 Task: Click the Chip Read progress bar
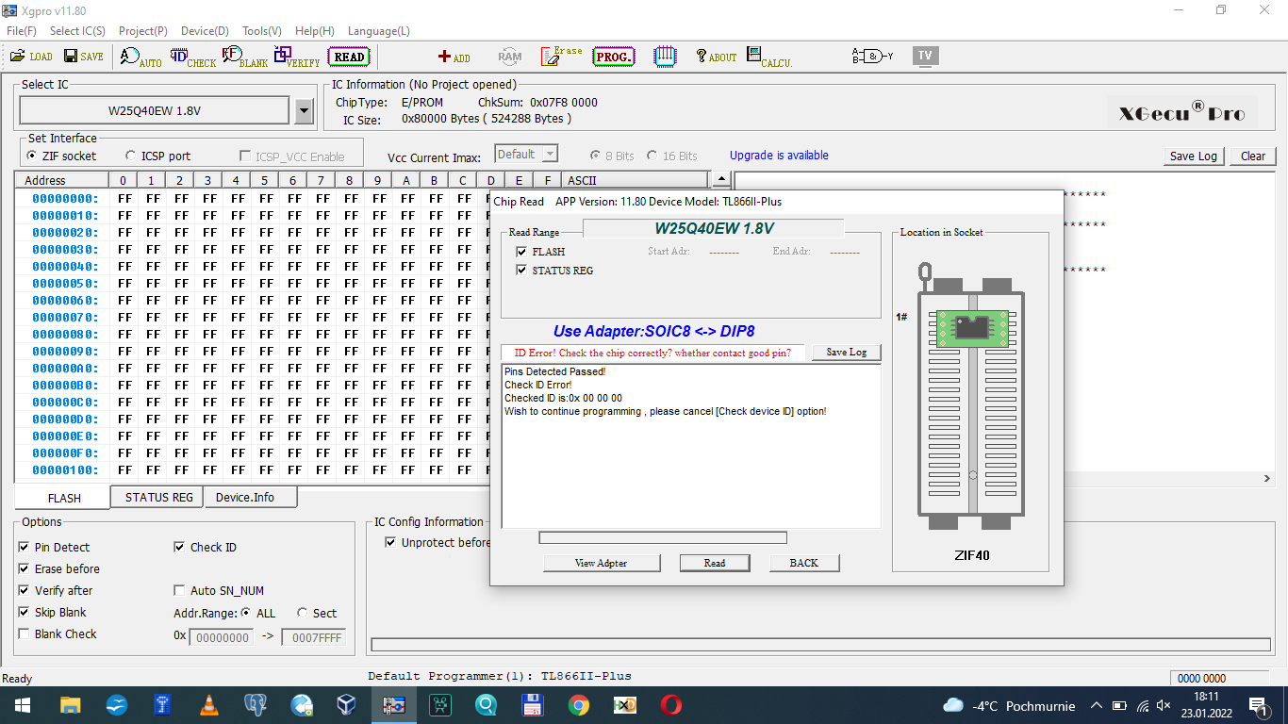(x=663, y=538)
